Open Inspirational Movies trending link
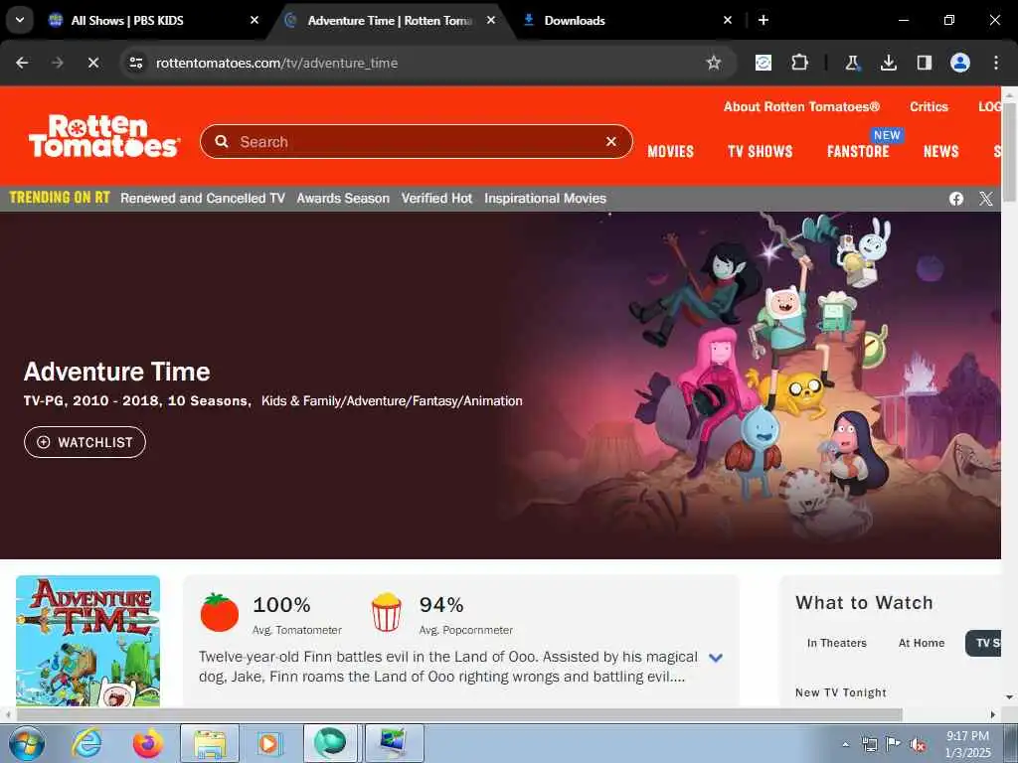This screenshot has height=763, width=1018. (x=546, y=199)
